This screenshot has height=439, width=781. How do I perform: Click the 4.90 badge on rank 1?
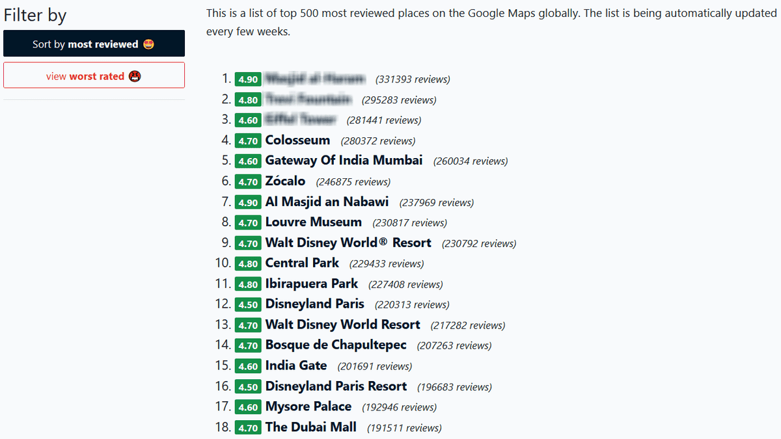pyautogui.click(x=248, y=79)
